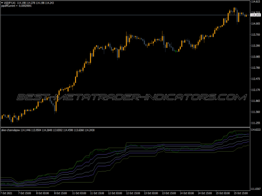Click the 112.170 price scale label
This screenshot has height=196, width=262.
[255, 90]
